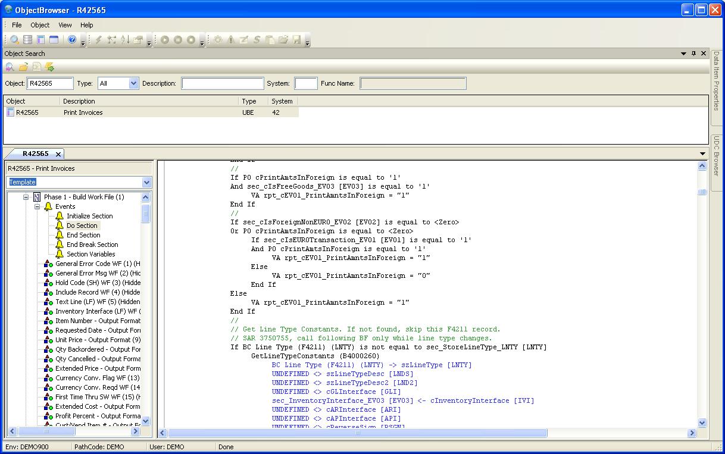The height and width of the screenshot is (454, 725).
Task: Collapse the Events tree node
Action: pyautogui.click(x=37, y=206)
